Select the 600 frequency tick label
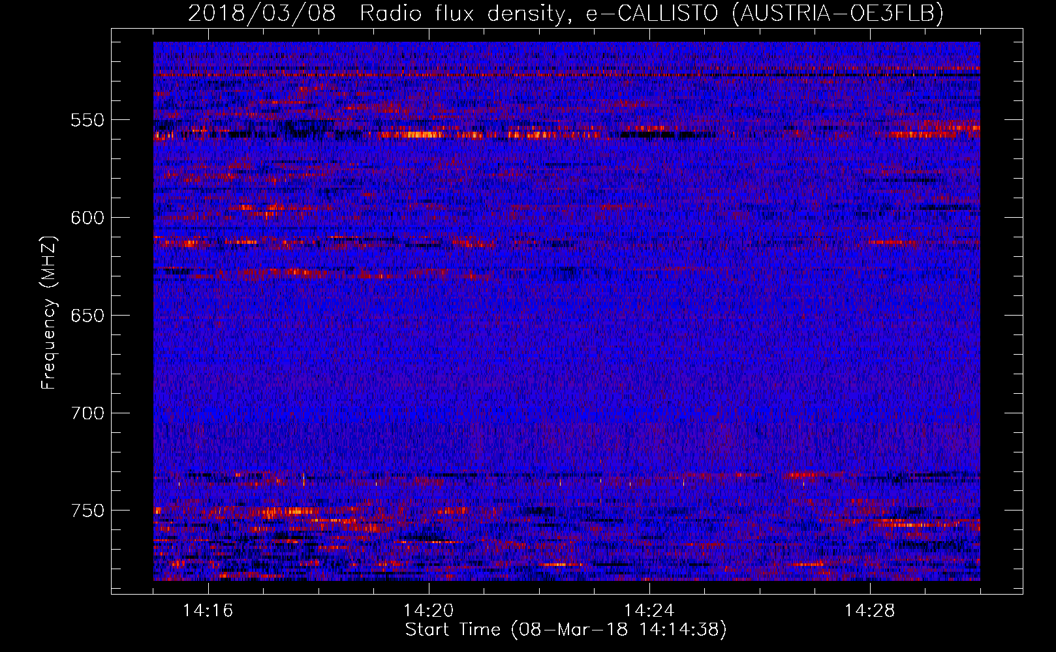Viewport: 1056px width, 652px height. point(87,218)
